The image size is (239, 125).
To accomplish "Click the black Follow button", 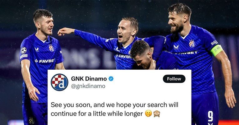I will 174,79.
